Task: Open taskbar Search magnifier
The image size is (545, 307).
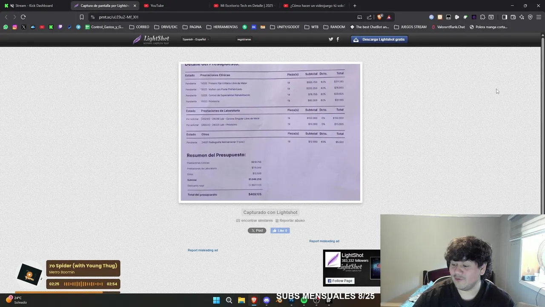Action: (x=229, y=300)
